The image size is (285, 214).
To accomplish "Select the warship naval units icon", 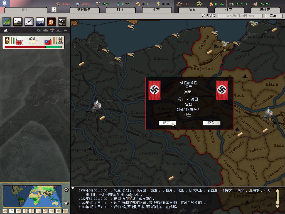I will coord(40,22).
